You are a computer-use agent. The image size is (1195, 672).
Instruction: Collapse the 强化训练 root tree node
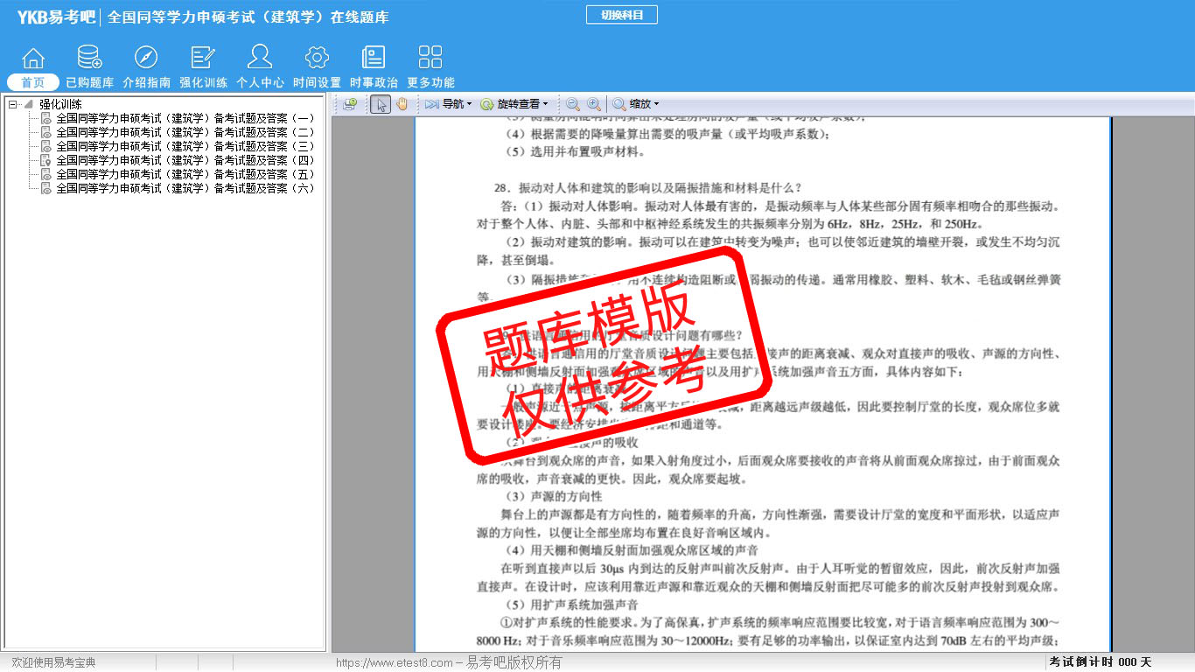(x=13, y=104)
